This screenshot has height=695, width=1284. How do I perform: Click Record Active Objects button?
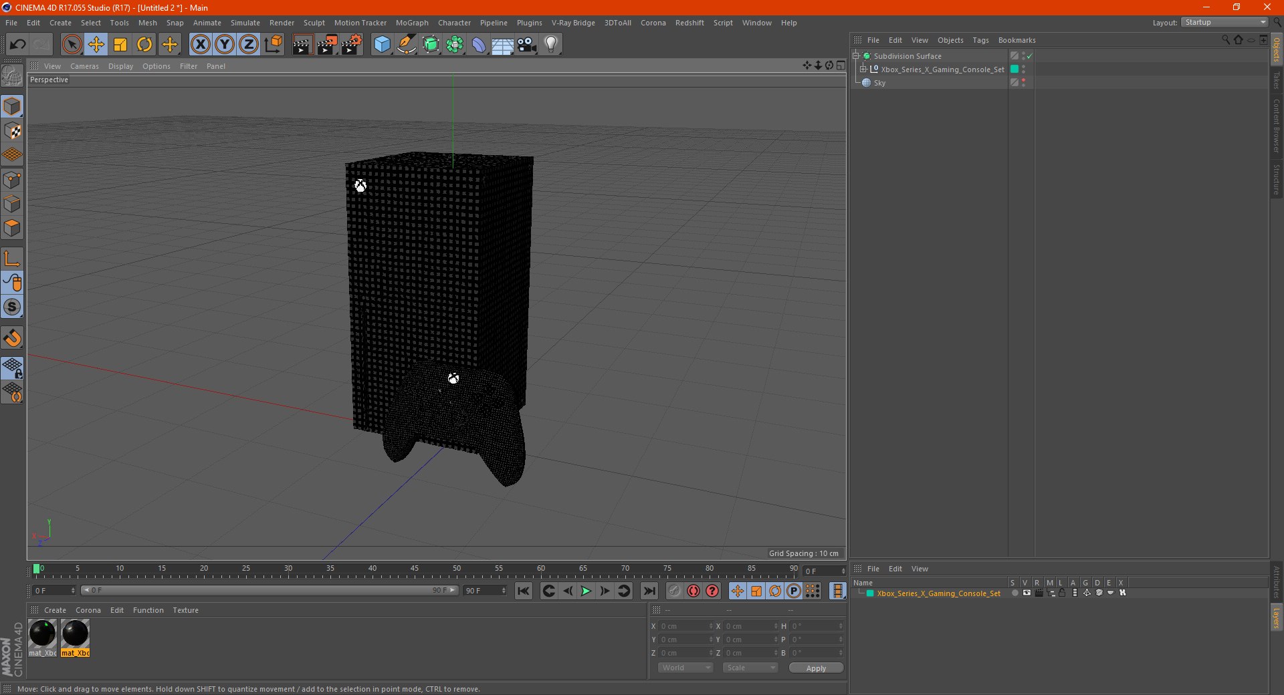click(674, 591)
